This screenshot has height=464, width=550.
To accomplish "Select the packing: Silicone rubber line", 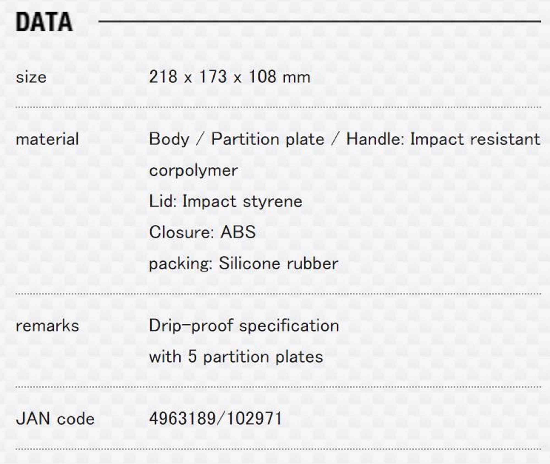I will coord(243,263).
